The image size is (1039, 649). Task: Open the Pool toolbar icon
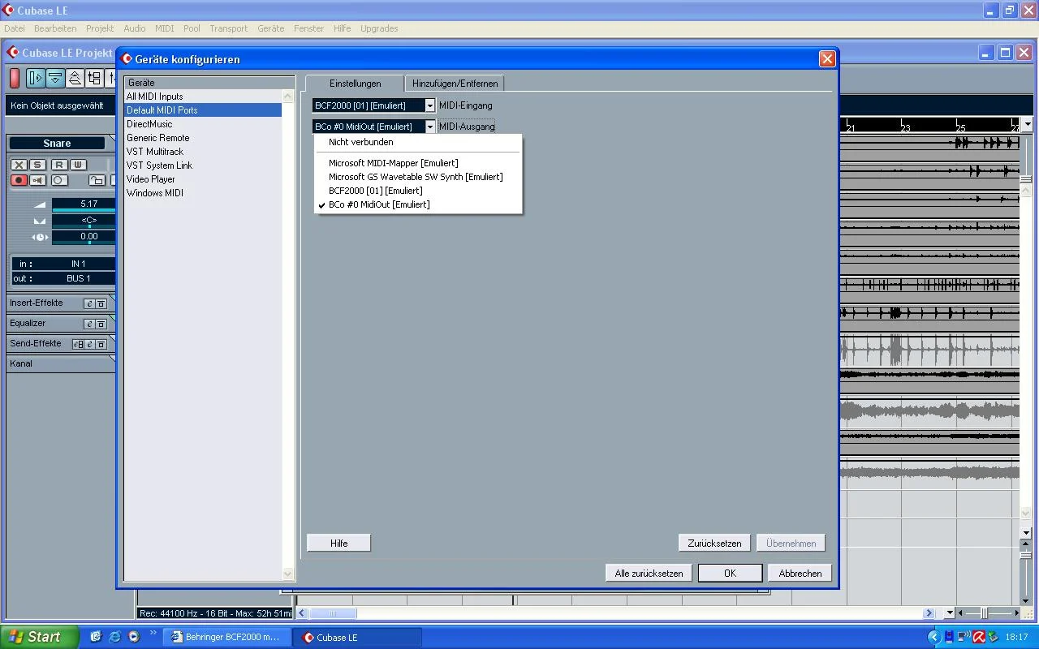point(94,78)
